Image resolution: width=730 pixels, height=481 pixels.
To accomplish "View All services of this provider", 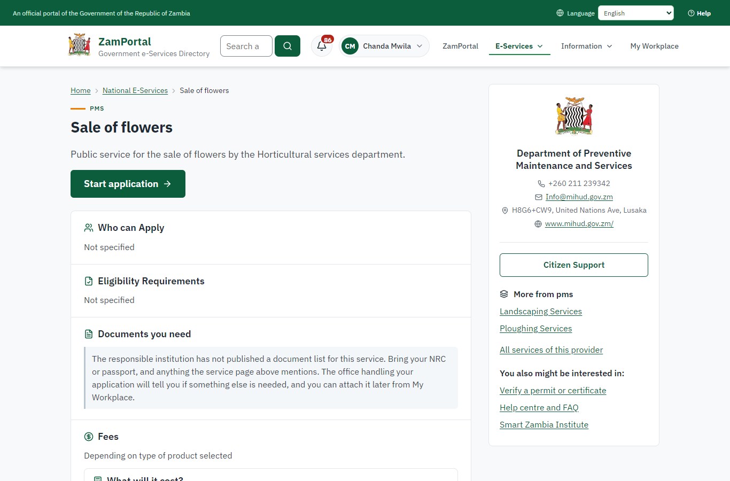I will [551, 350].
